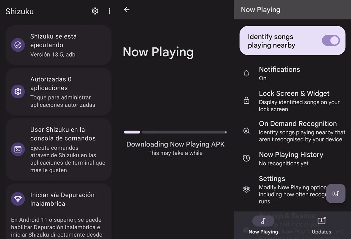Switch to the Updates tab
This screenshot has height=239, width=351.
pyautogui.click(x=321, y=225)
